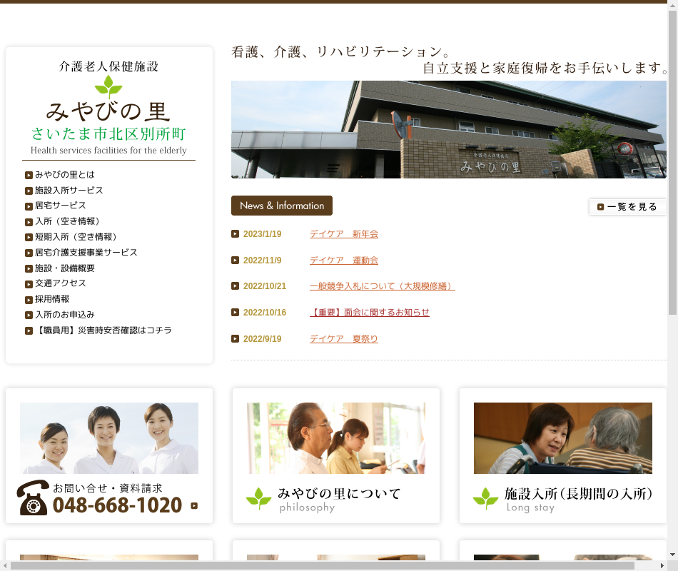This screenshot has height=571, width=678.
Task: Click bullet icon next to 2022/10/21
Action: 236,286
